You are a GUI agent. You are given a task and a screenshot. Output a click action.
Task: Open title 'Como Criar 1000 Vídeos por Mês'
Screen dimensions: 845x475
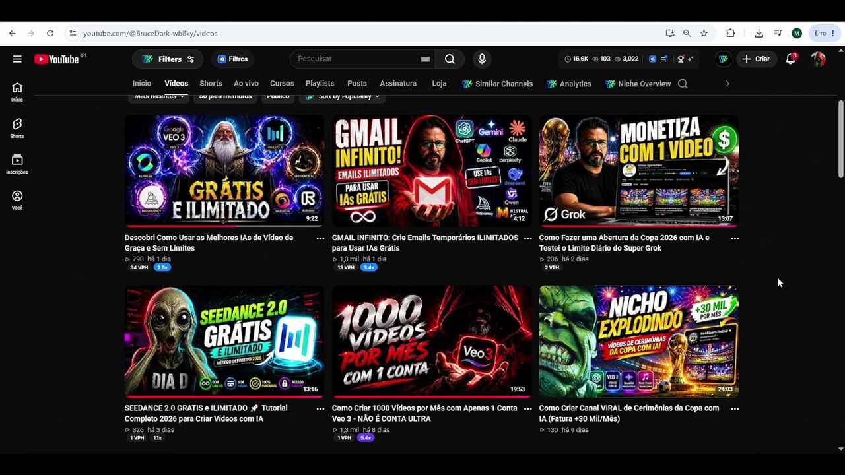click(424, 413)
